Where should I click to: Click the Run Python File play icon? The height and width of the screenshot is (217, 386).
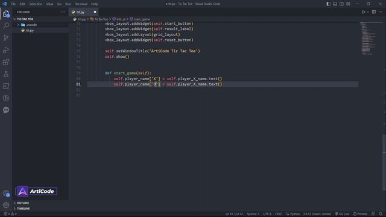coord(363,12)
